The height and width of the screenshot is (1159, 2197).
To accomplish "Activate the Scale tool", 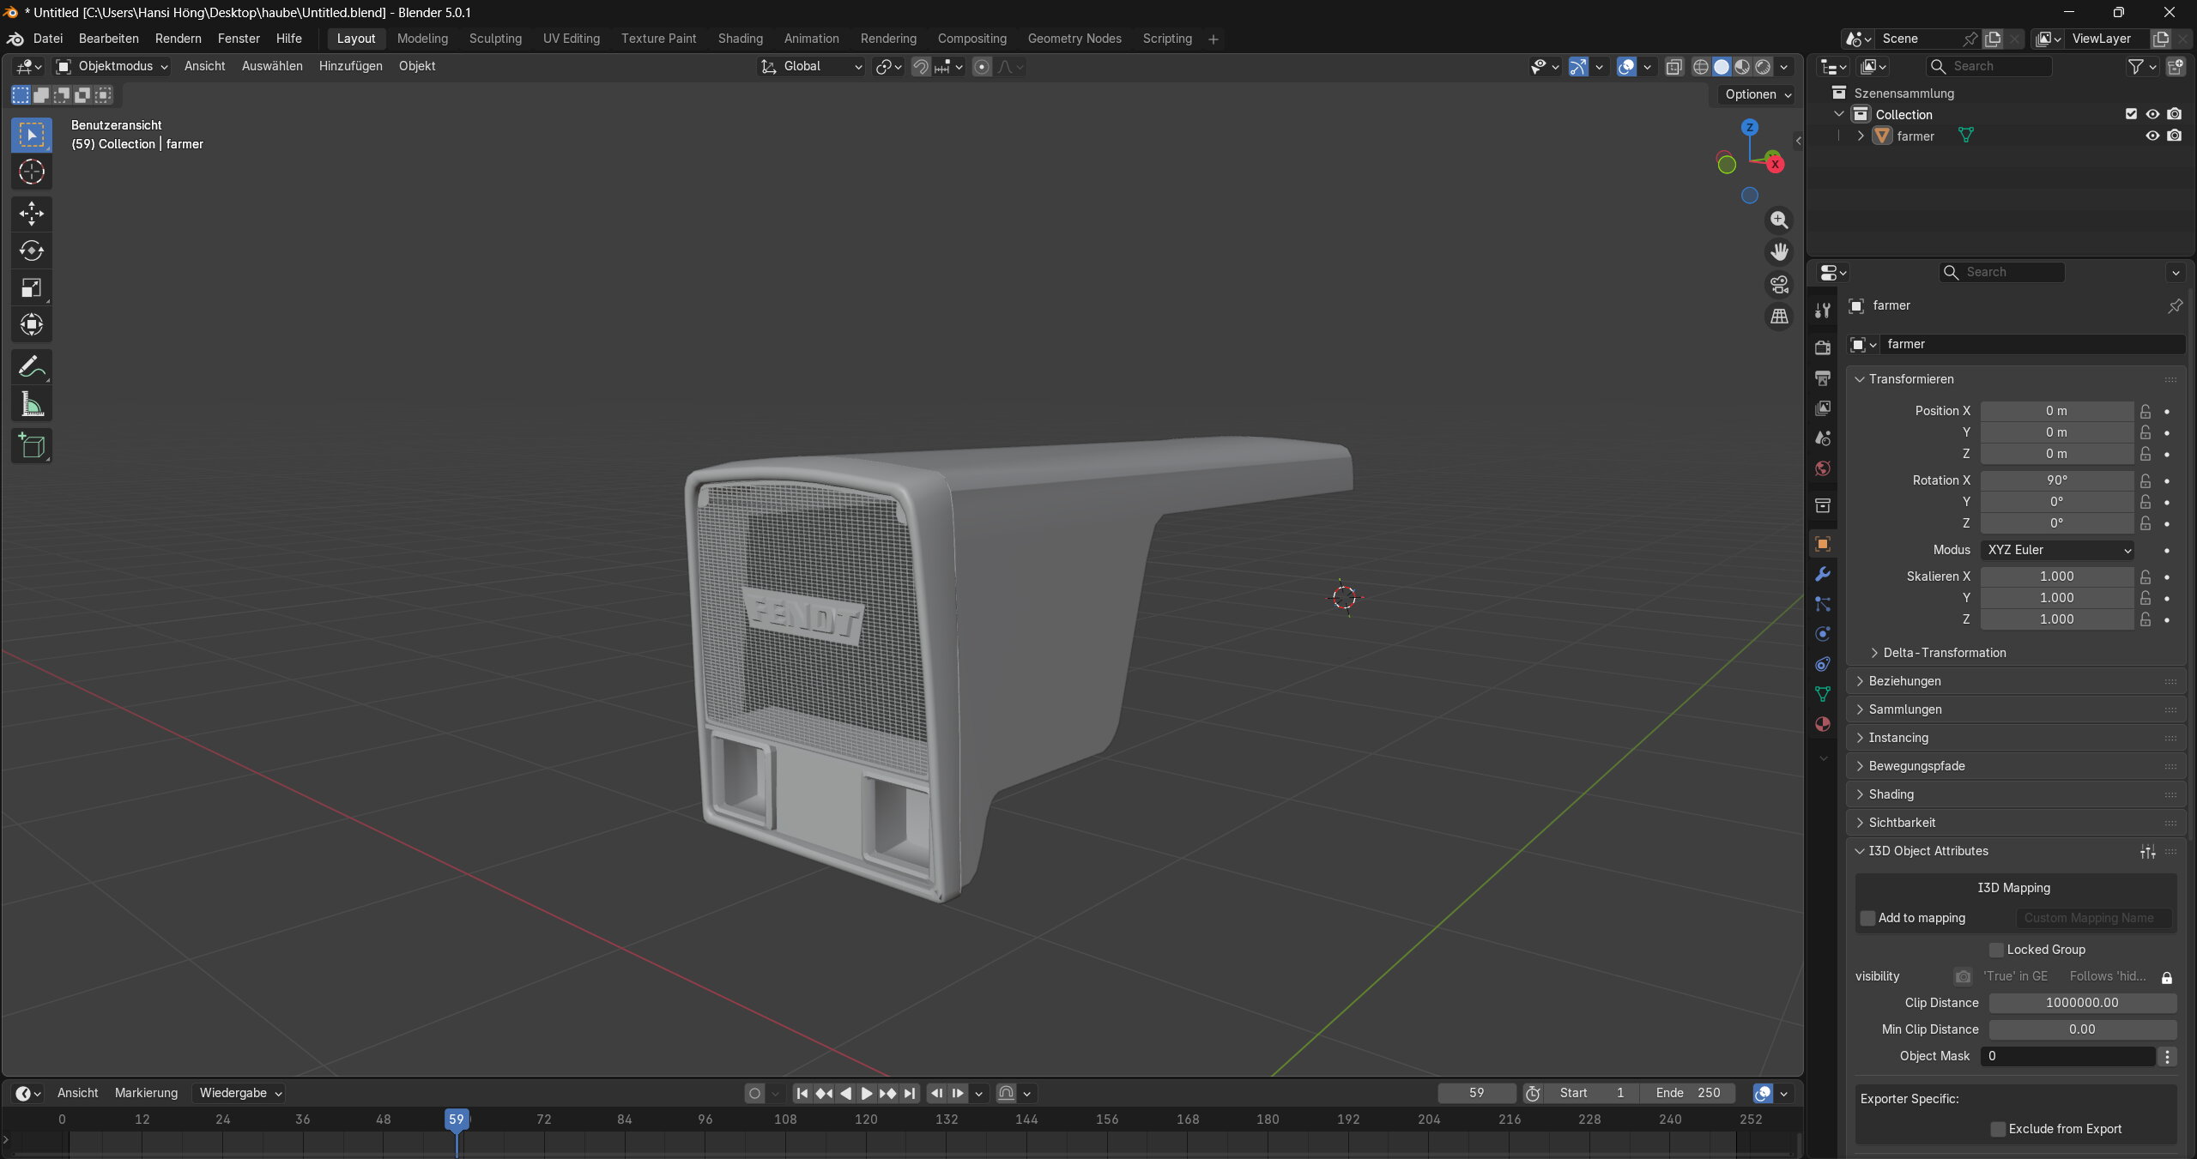I will tap(32, 287).
